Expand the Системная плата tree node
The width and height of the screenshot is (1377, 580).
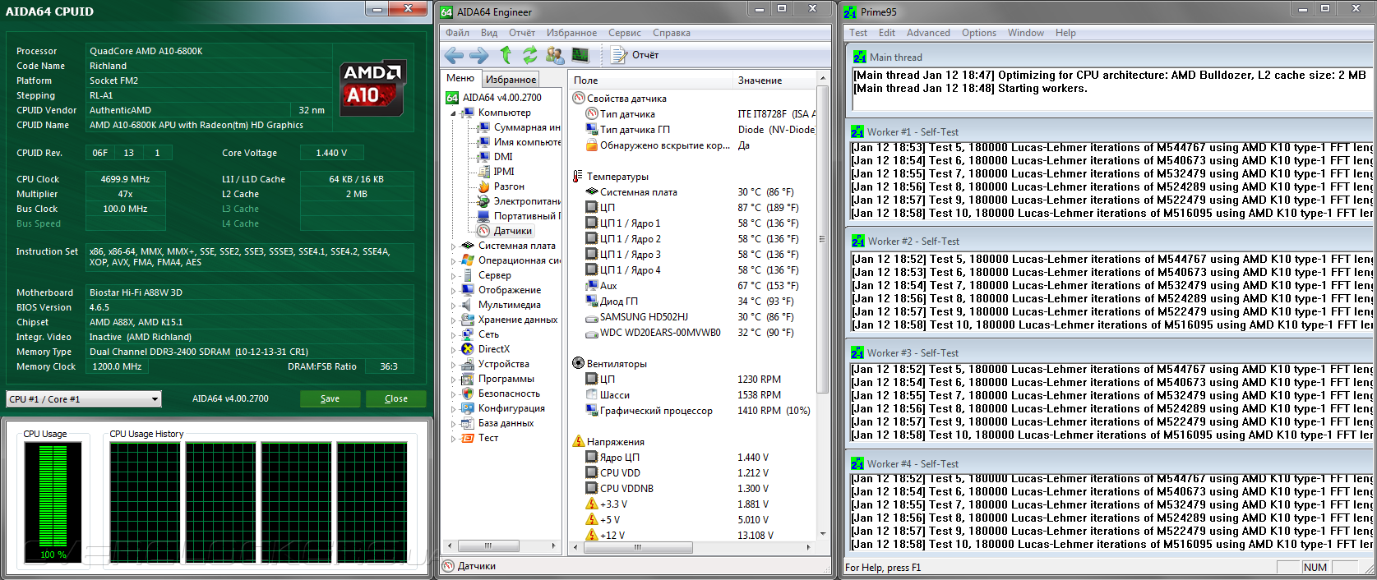tap(453, 246)
